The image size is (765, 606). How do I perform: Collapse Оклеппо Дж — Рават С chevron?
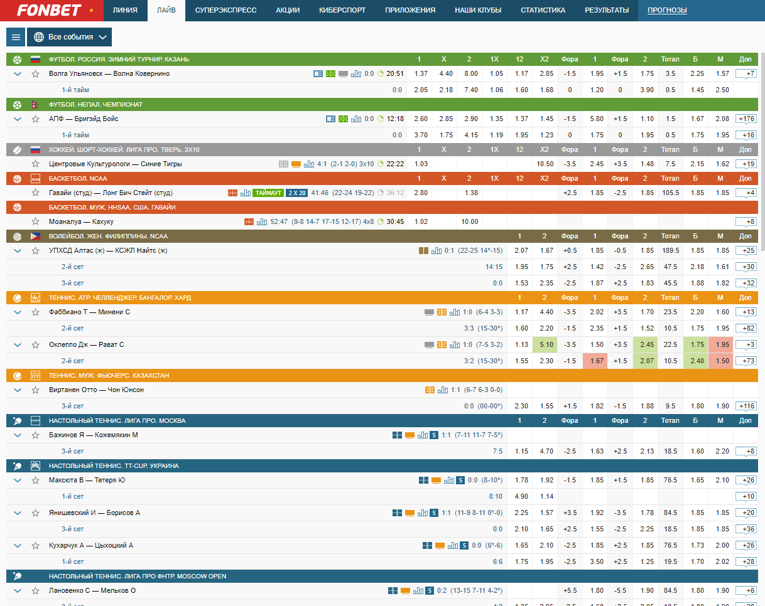[18, 345]
